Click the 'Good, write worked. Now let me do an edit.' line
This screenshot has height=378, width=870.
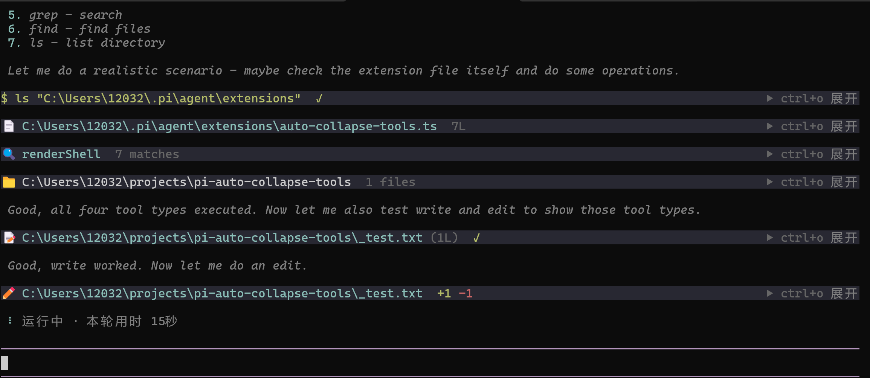157,266
